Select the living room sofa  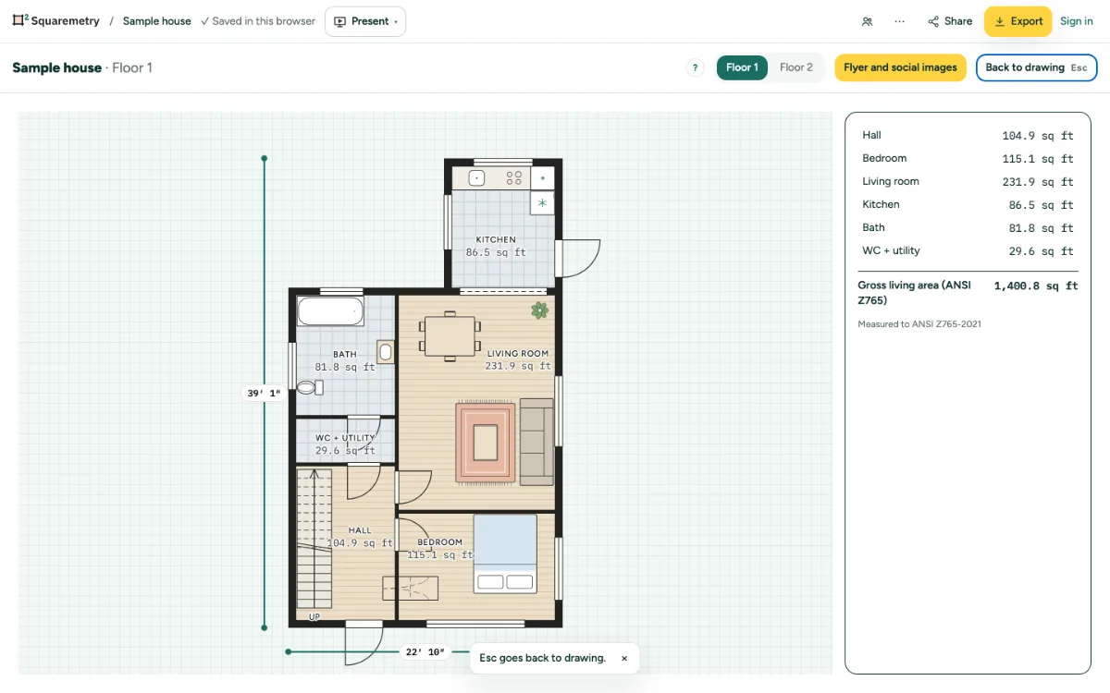tap(536, 442)
